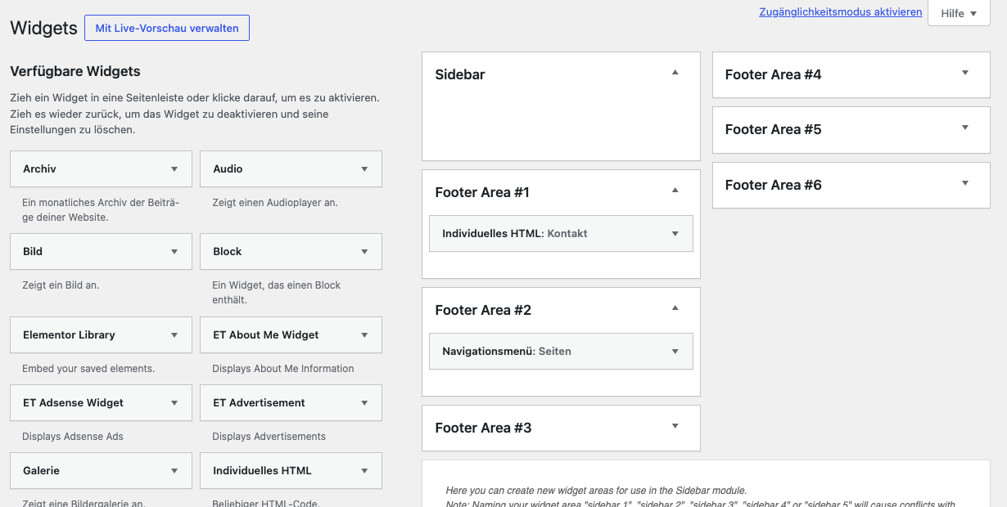Expand the Galerie widget arrow
The image size is (1007, 507).
tap(174, 471)
